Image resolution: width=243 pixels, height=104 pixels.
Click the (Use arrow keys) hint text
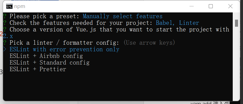[149, 42]
